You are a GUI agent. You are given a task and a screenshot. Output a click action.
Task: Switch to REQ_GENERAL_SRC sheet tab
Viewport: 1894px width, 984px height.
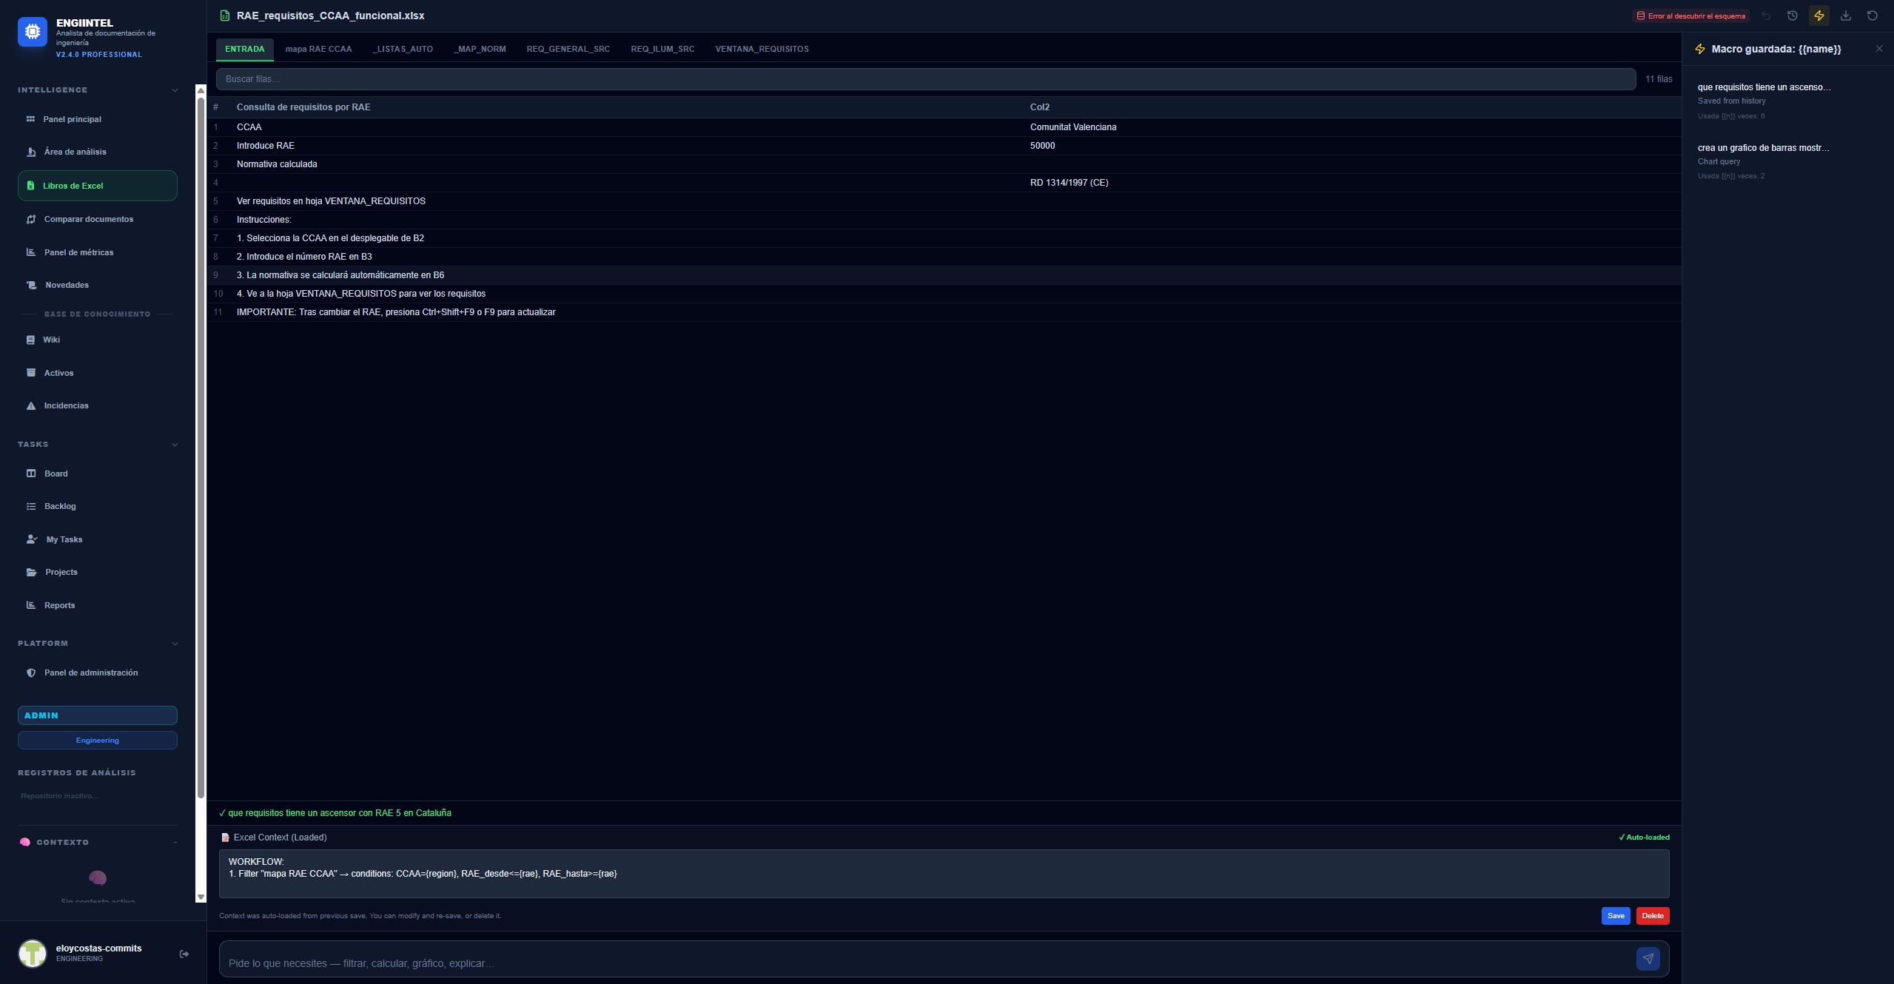click(568, 49)
